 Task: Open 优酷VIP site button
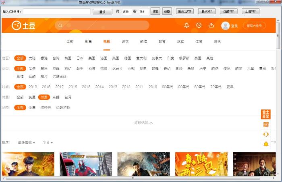[228, 11]
